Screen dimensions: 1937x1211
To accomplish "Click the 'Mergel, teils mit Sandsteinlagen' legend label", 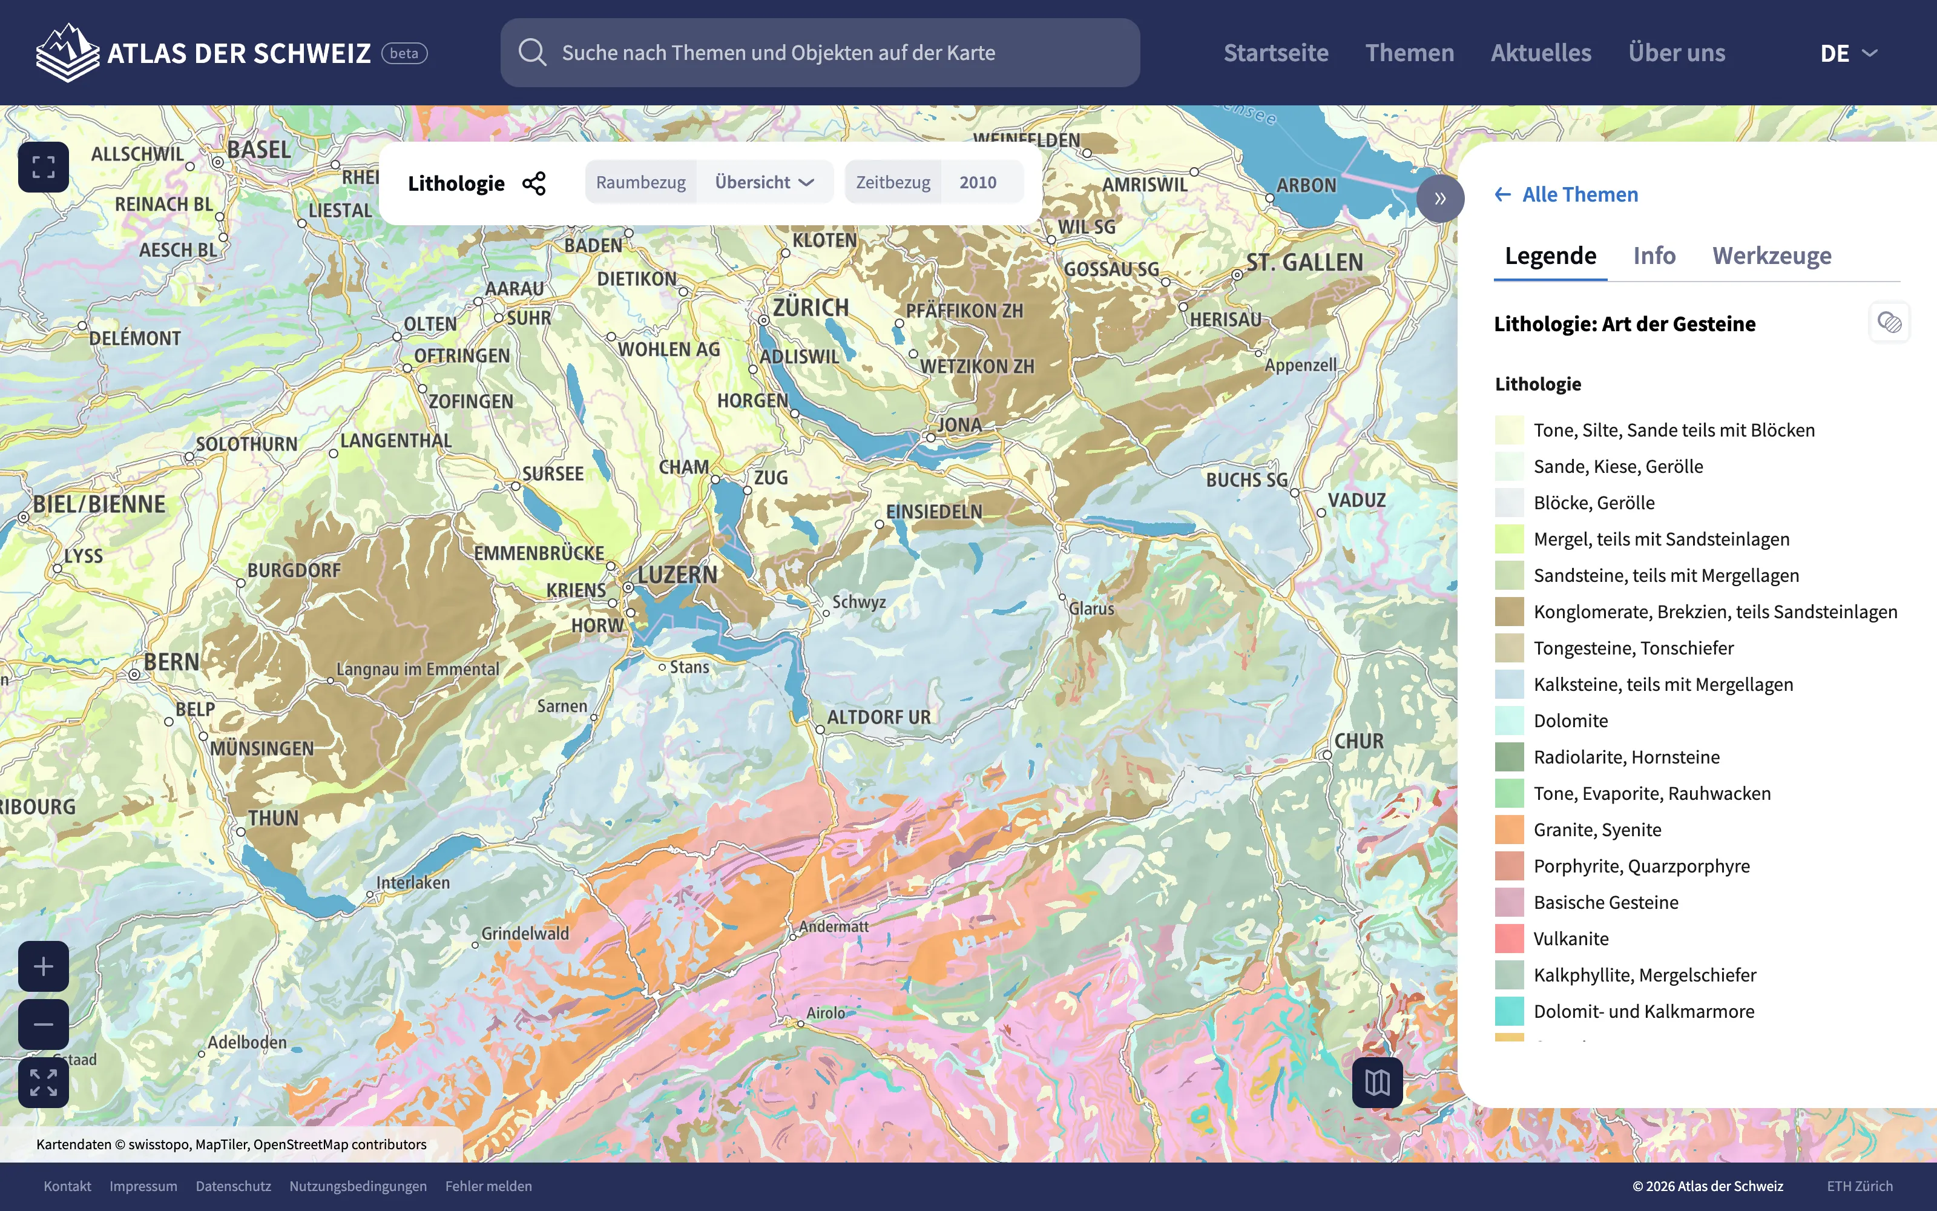I will click(1662, 539).
